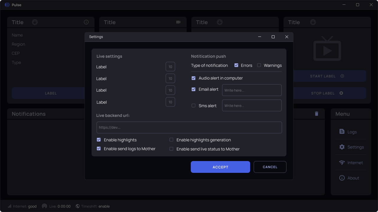
Task: Click the first Label number field
Action: pos(170,67)
